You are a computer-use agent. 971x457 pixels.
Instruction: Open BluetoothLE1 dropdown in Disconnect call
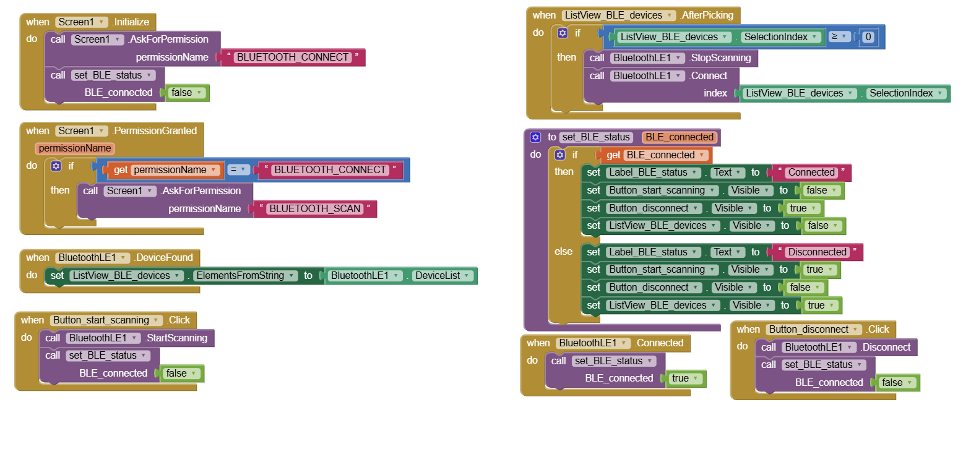coord(819,348)
